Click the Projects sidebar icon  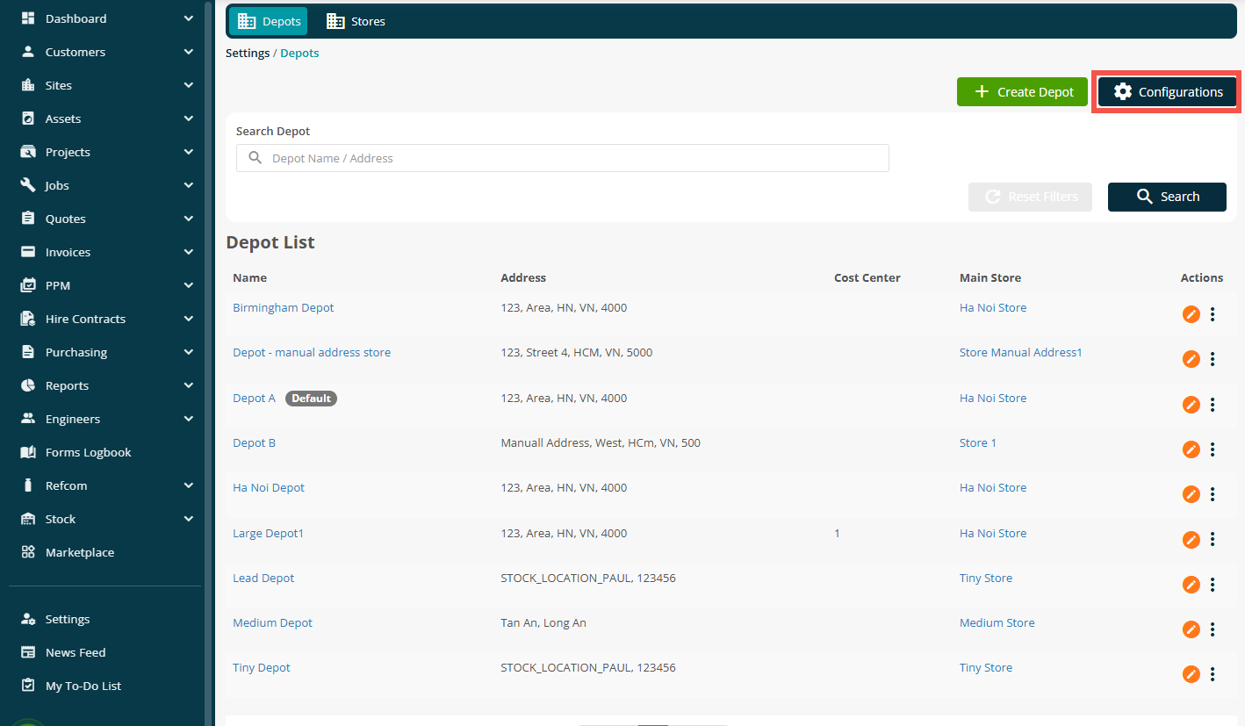click(x=28, y=152)
